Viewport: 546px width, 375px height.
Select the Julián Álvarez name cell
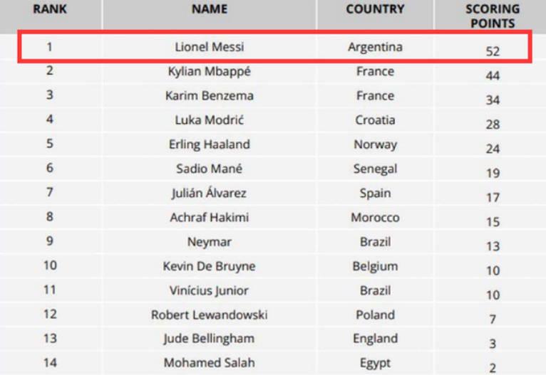pos(210,194)
